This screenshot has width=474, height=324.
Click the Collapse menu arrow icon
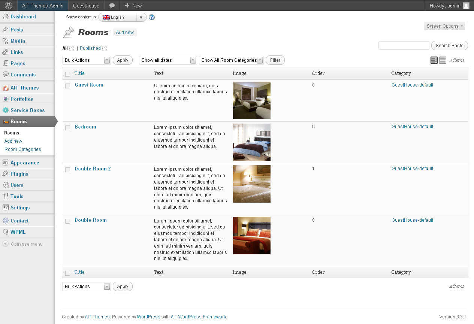(5, 244)
